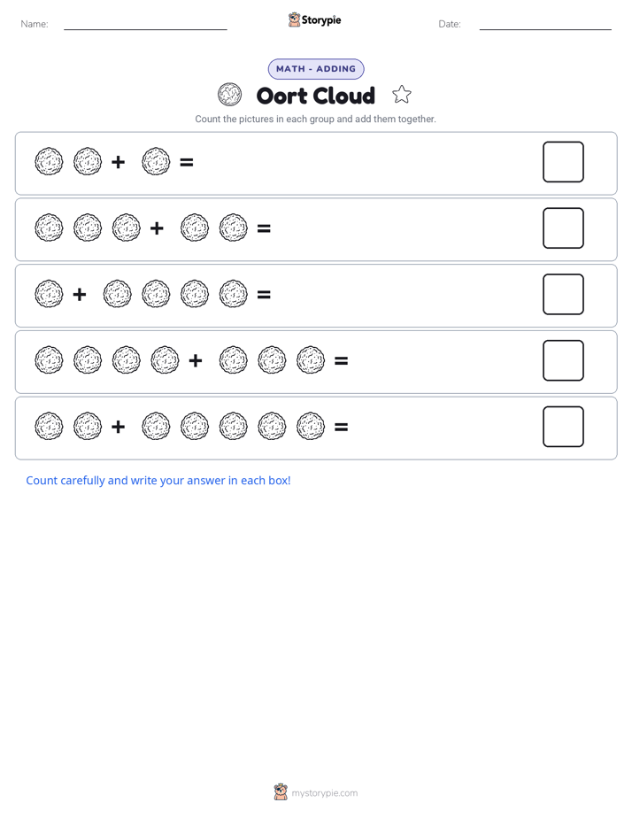
Task: Click the Oort Cloud icon left of title
Action: (x=229, y=95)
